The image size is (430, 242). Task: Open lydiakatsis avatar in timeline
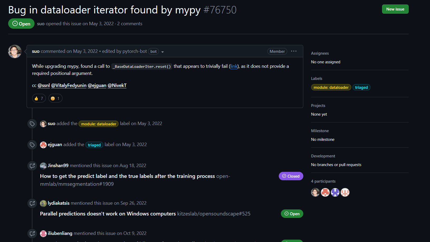pyautogui.click(x=43, y=203)
